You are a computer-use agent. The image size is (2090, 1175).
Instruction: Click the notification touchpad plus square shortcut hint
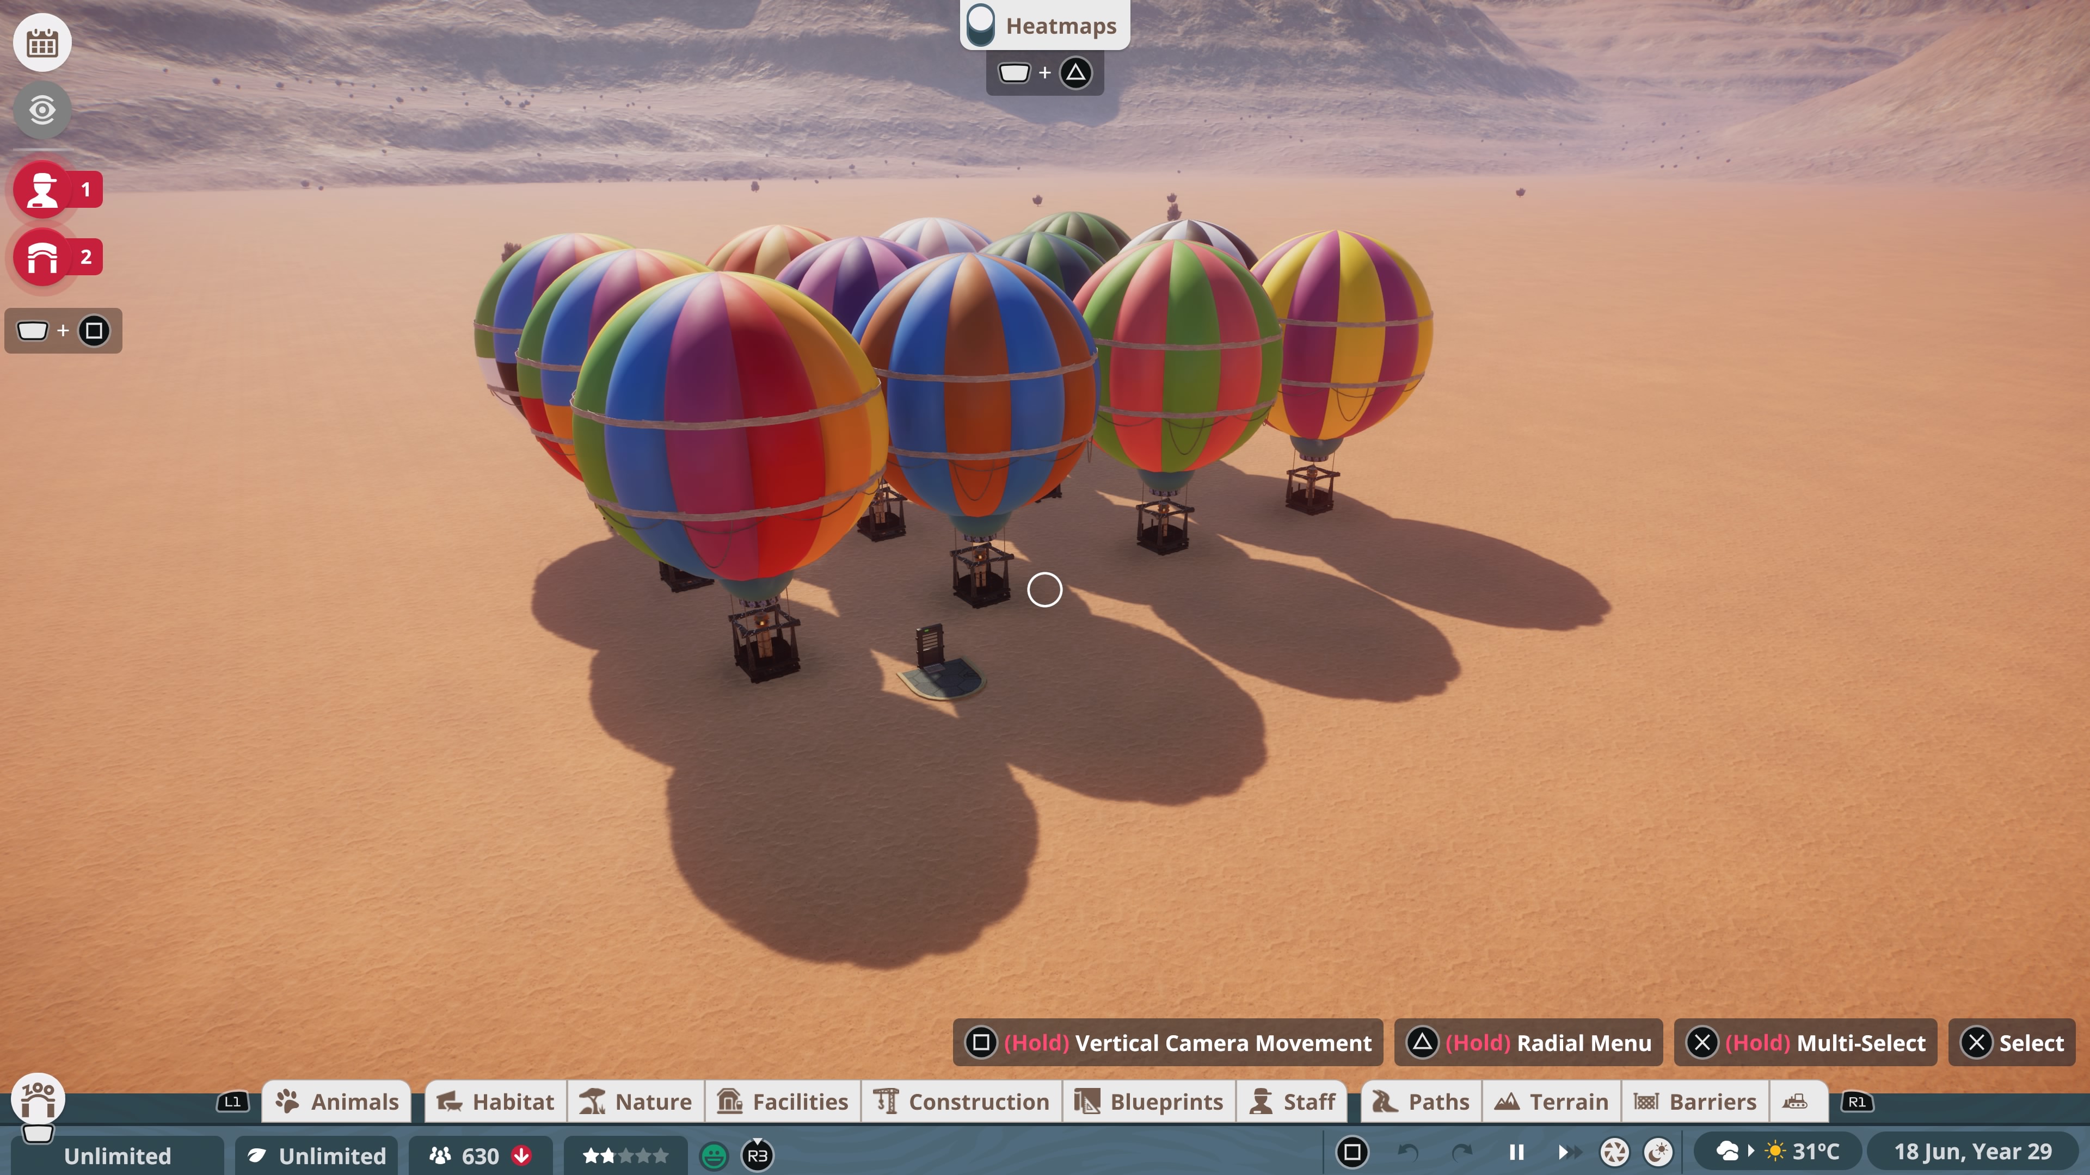pos(63,331)
